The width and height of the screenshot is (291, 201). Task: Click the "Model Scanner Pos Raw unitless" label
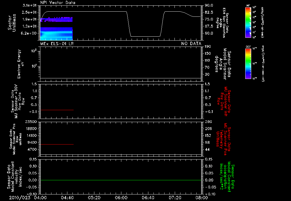click(15, 139)
